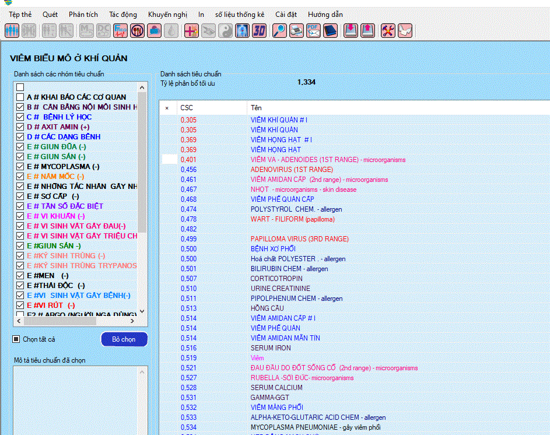
Task: Select the ADENOVIRUS (1ST RANGE) row
Action: pyautogui.click(x=292, y=170)
